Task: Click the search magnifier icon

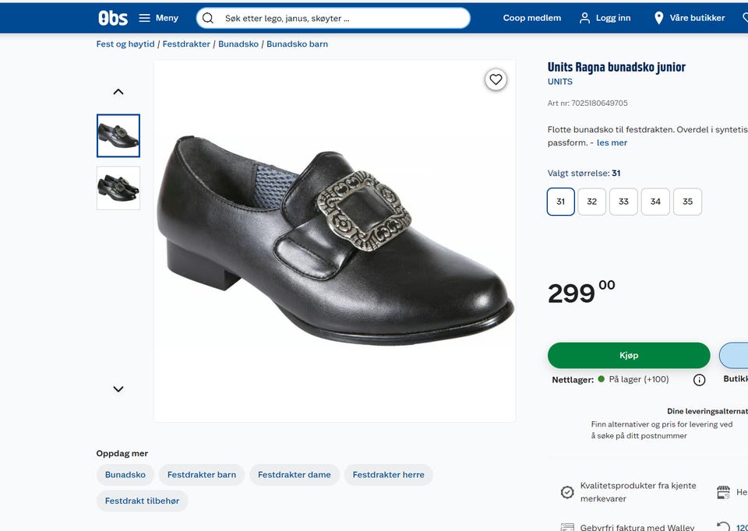Action: (208, 18)
